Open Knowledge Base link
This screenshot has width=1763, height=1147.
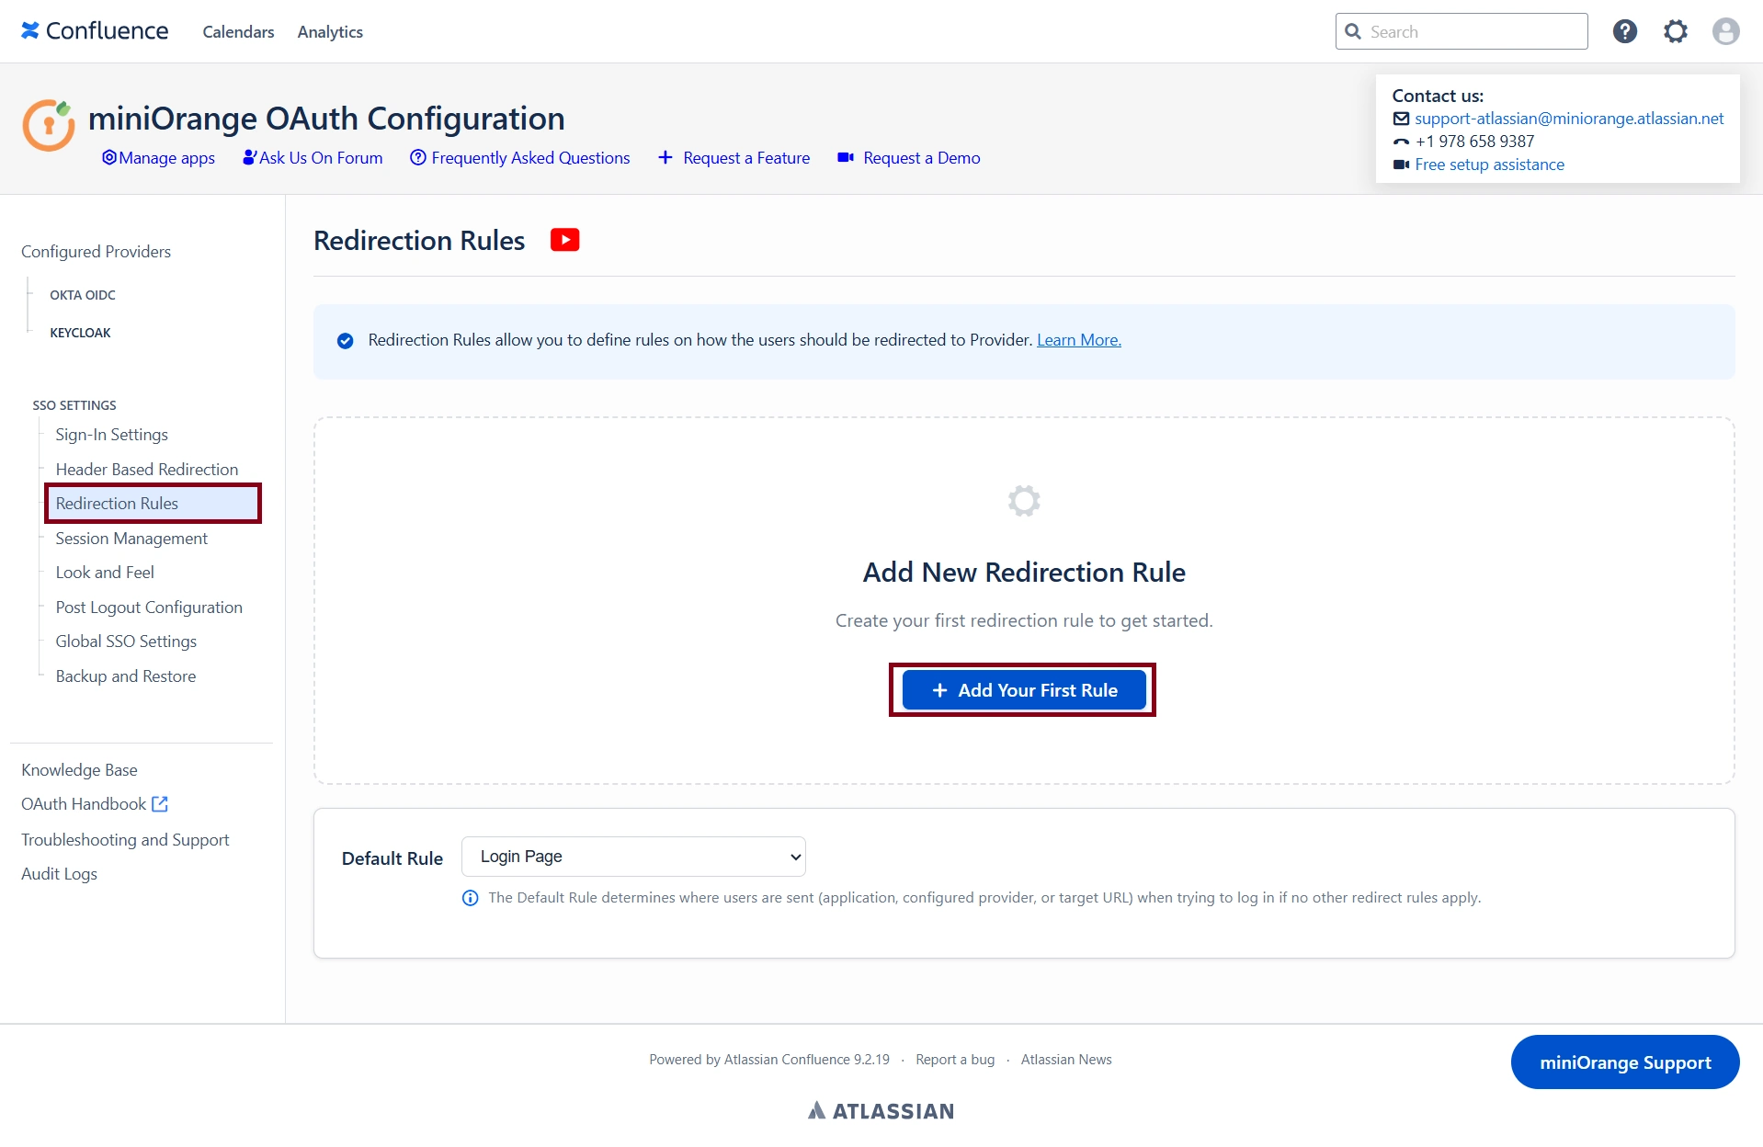coord(79,770)
